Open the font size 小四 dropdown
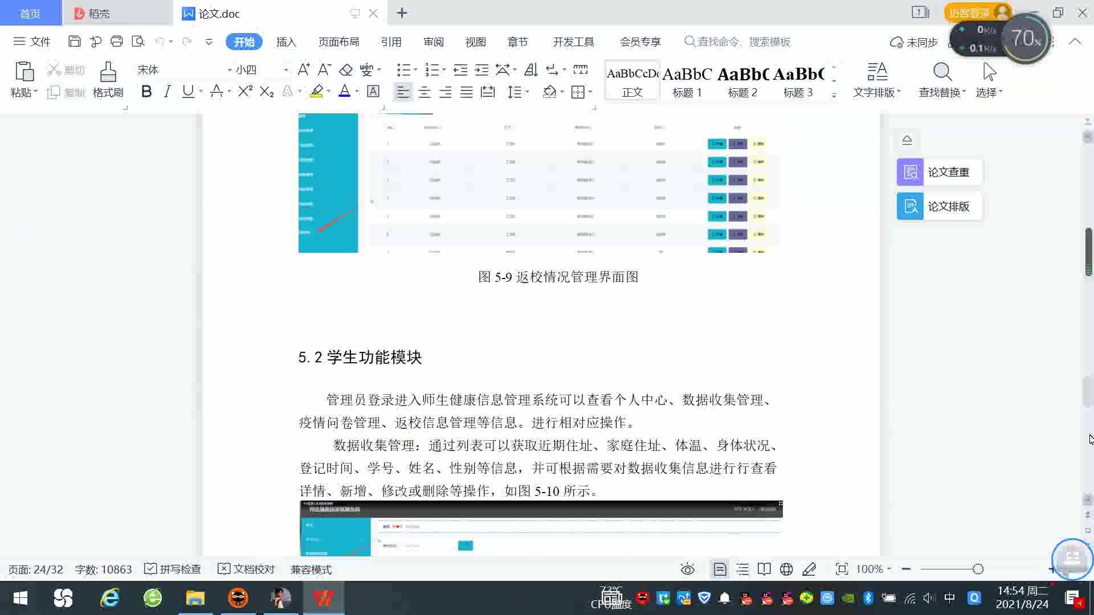This screenshot has width=1094, height=615. tap(286, 70)
